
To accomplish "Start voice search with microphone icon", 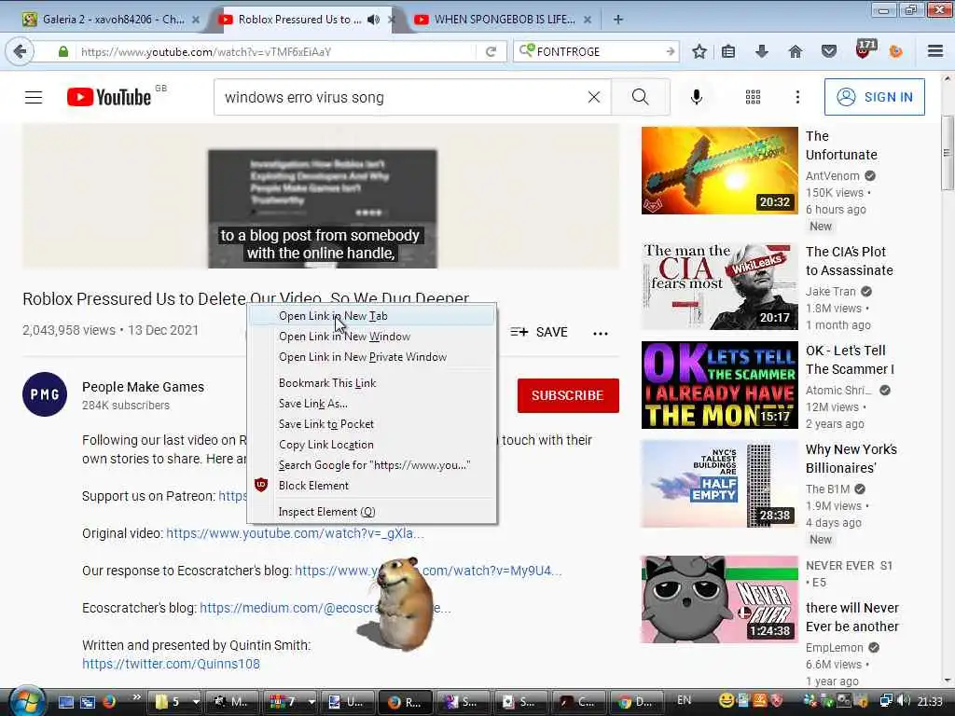I will 696,97.
